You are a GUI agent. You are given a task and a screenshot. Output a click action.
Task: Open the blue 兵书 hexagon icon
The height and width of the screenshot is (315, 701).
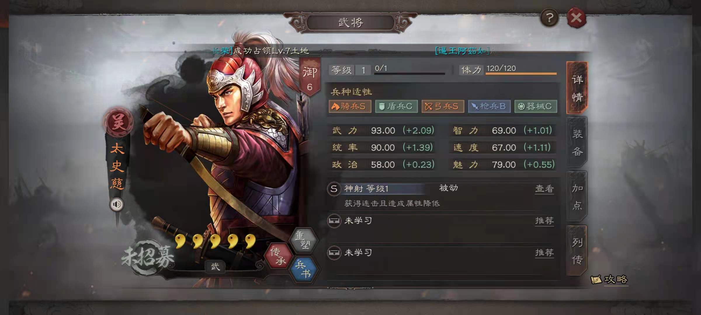click(x=303, y=269)
